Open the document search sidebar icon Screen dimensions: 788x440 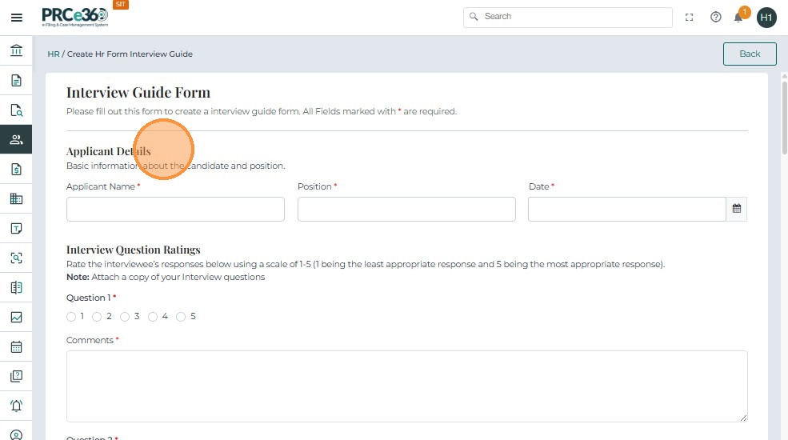[16, 110]
